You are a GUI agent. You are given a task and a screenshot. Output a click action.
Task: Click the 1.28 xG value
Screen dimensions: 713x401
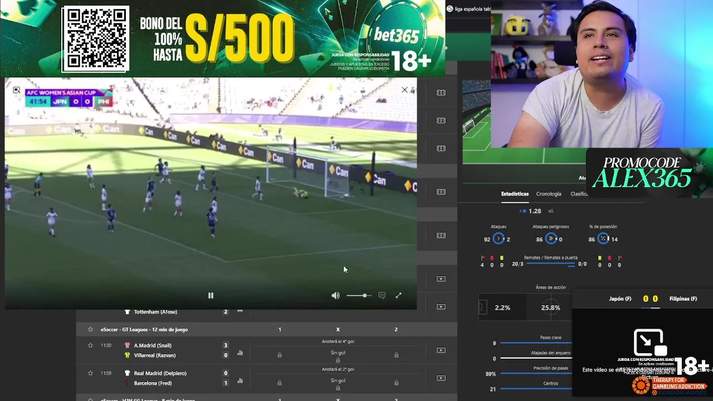click(535, 211)
